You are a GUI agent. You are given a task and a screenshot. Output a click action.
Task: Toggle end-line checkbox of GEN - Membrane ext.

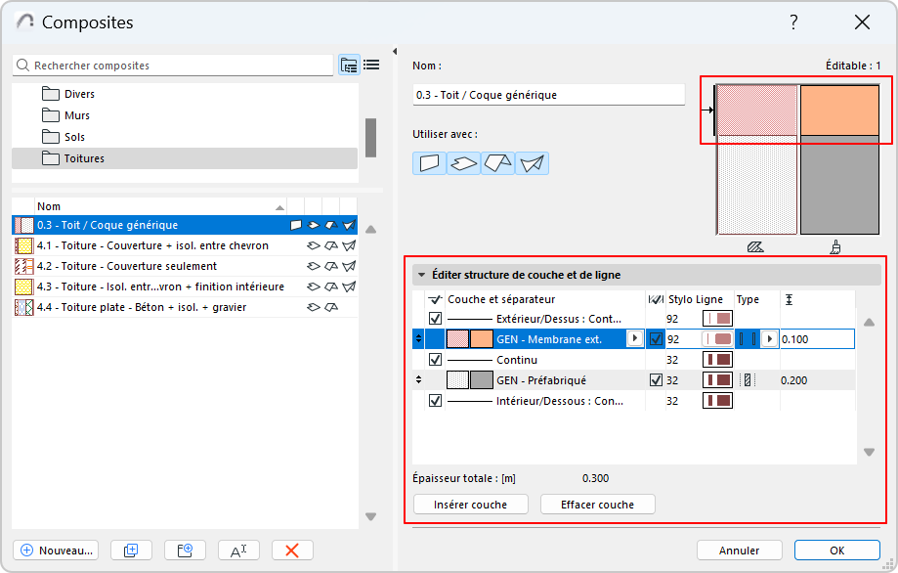tap(656, 339)
